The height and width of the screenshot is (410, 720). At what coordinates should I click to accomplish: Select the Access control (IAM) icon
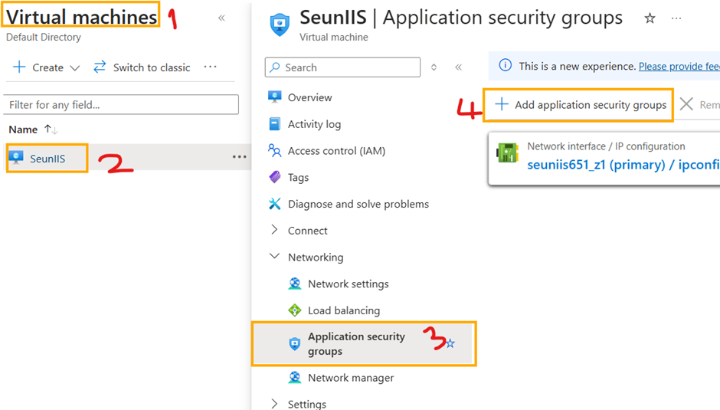point(275,151)
